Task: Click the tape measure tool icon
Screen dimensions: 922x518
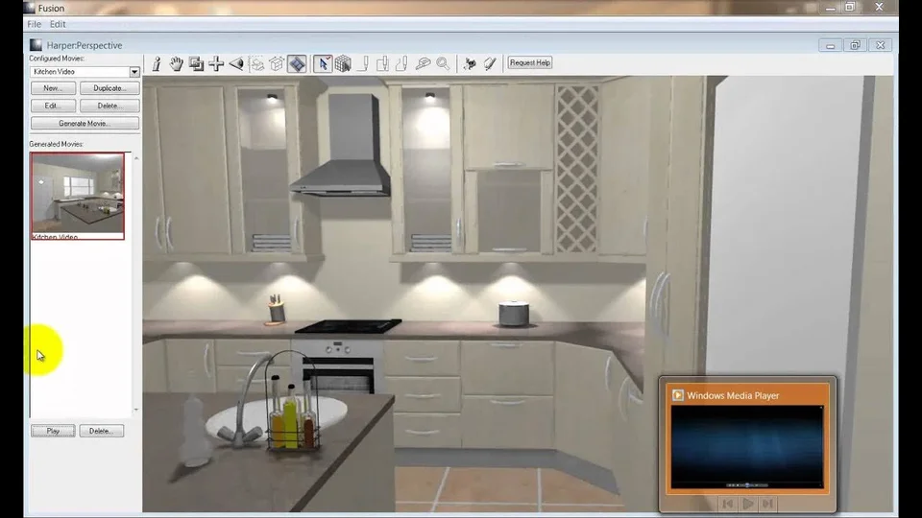Action: pyautogui.click(x=423, y=63)
